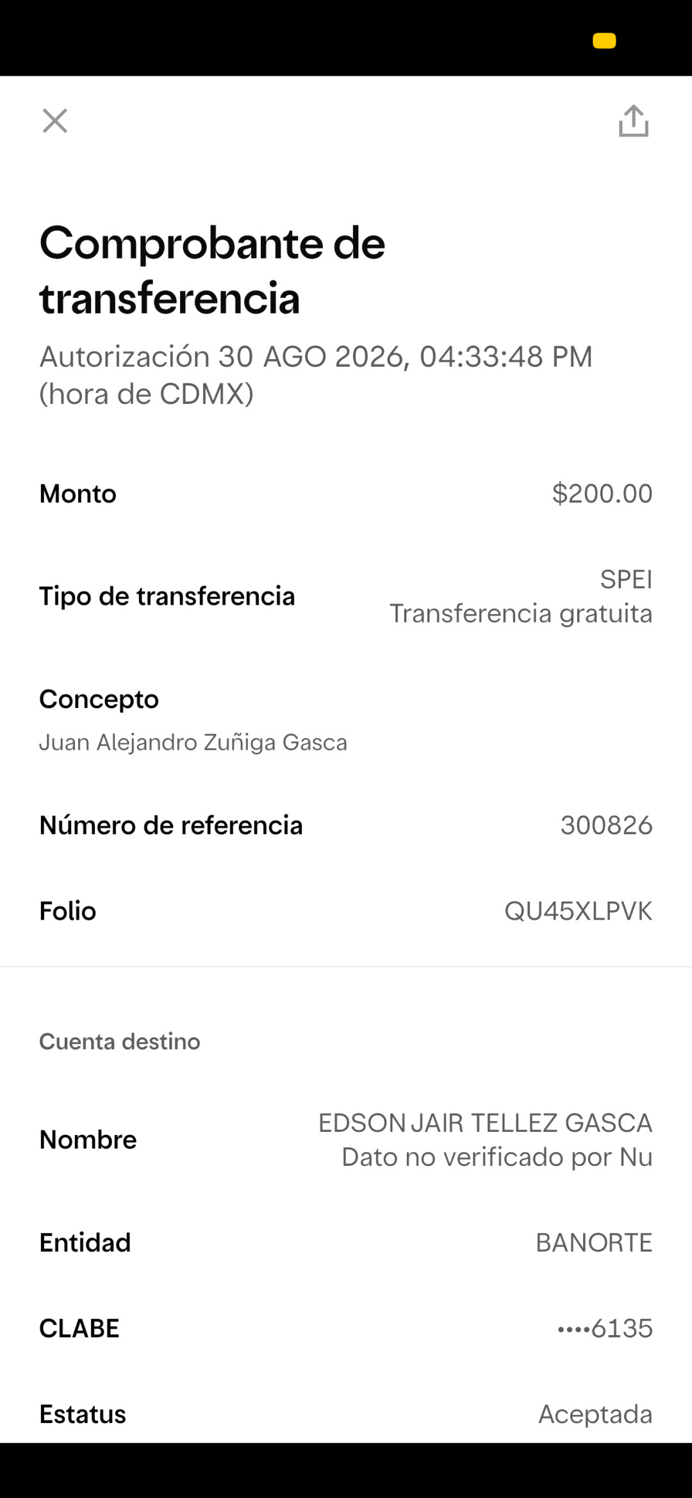
Task: Tap the recipient name EDSON JAIR TELLEZ GASCA
Action: coord(485,1123)
